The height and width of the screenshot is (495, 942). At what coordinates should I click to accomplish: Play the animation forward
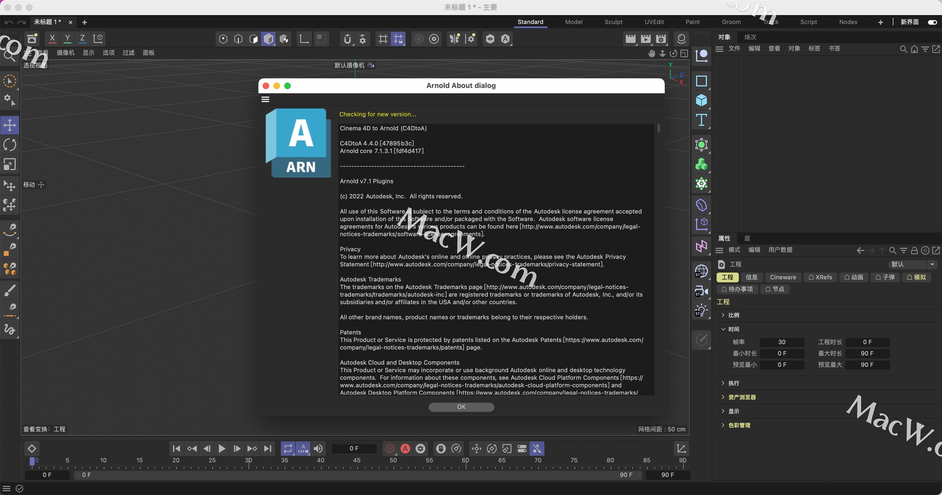click(222, 448)
